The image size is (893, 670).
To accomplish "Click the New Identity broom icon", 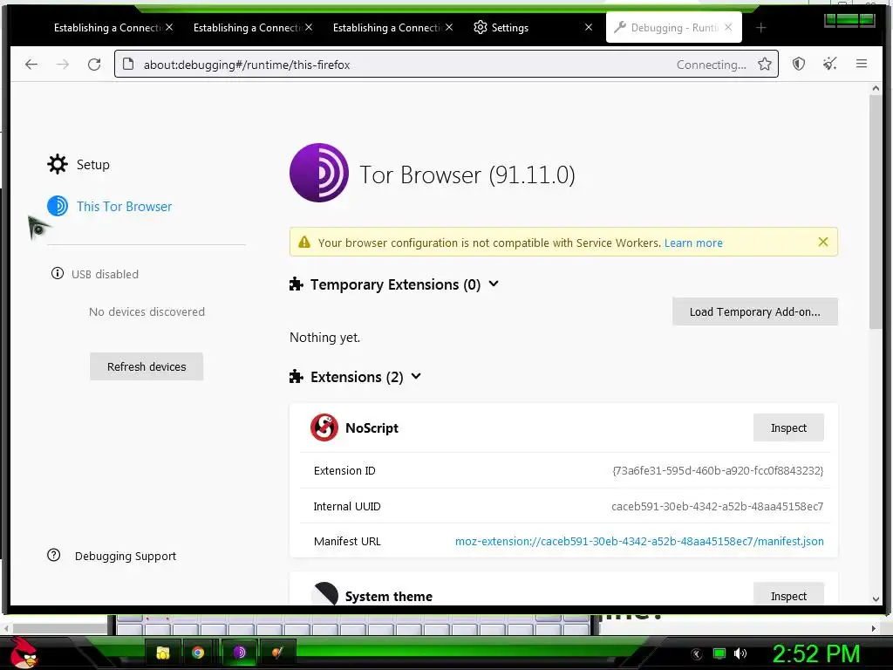I will click(x=830, y=64).
